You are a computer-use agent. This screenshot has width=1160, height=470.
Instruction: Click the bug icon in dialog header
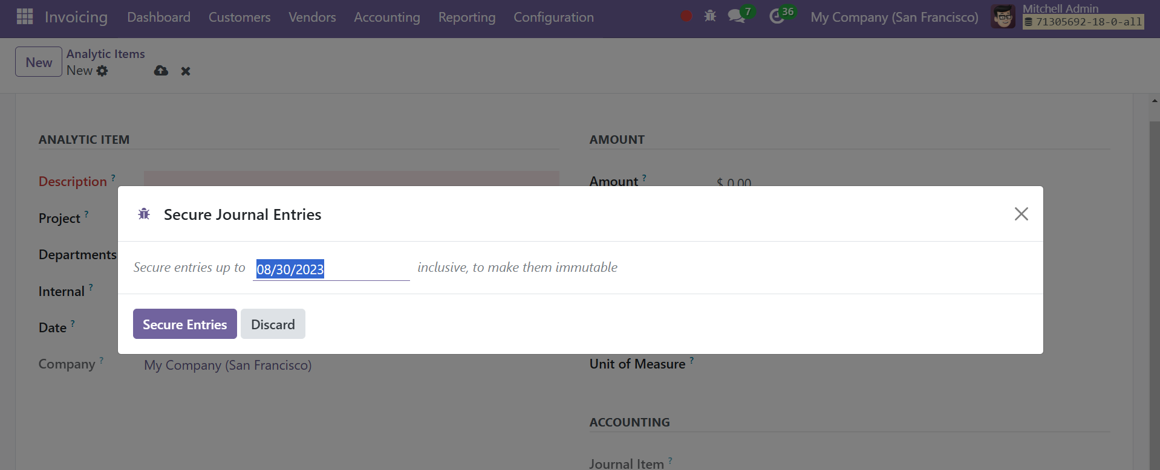pyautogui.click(x=144, y=214)
